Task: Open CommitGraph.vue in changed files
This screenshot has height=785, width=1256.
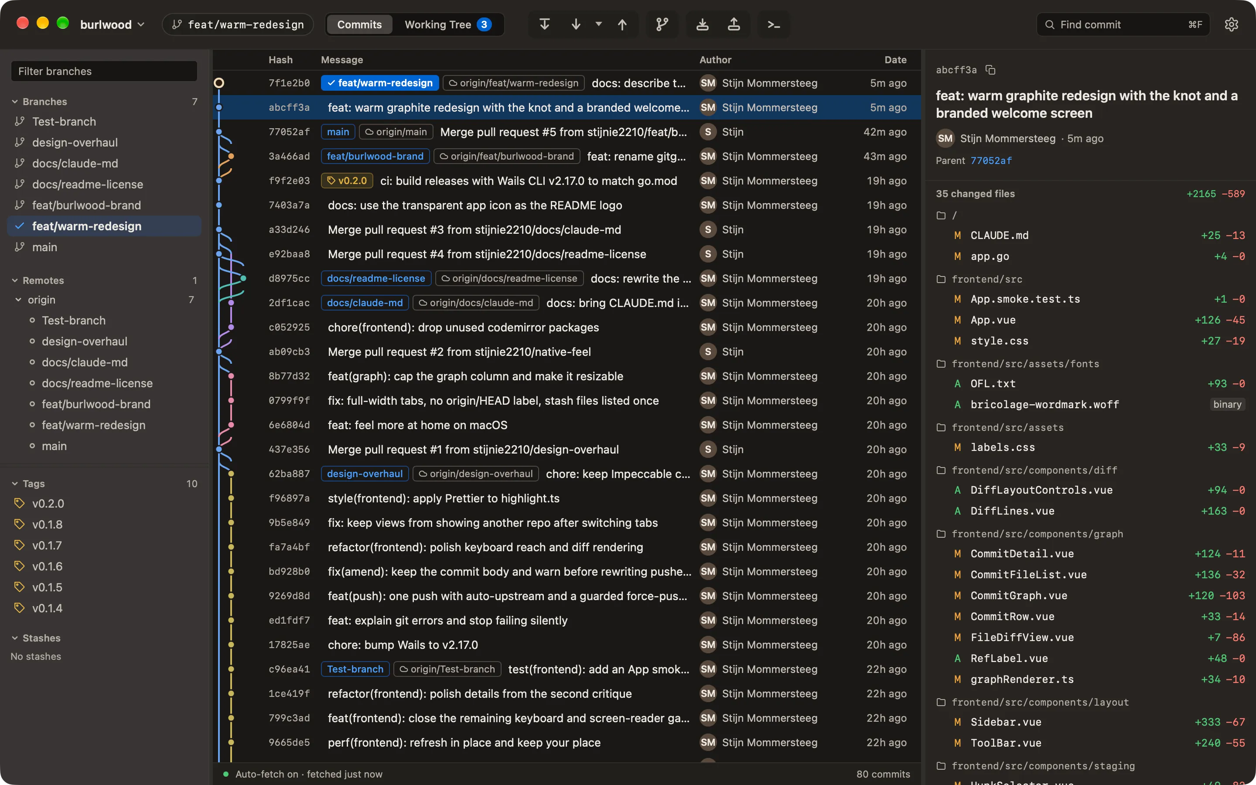Action: (1090, 595)
